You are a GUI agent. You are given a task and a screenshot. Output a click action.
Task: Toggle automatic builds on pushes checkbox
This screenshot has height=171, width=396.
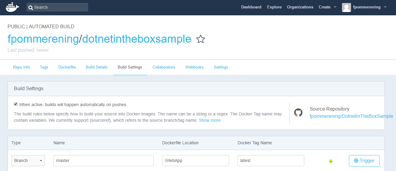tap(16, 104)
